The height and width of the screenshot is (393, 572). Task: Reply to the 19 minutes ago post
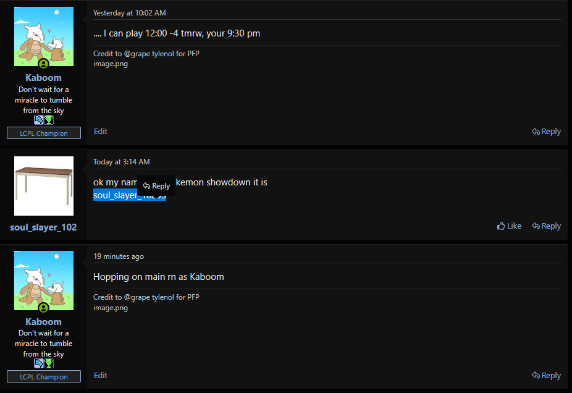pos(546,375)
